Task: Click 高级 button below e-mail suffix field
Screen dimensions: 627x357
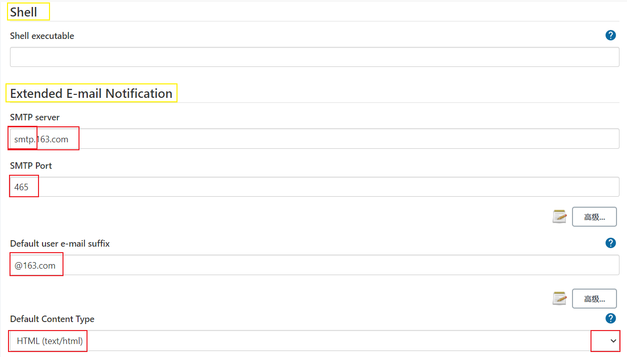Action: point(594,299)
